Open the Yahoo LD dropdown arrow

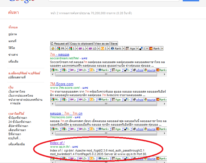coord(98,49)
